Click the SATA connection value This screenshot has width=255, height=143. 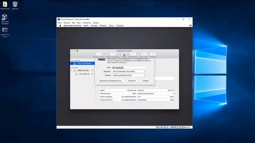134,94
